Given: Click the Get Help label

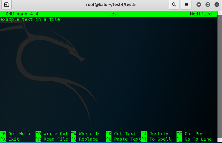Looking at the screenshot, I should coord(19,134).
